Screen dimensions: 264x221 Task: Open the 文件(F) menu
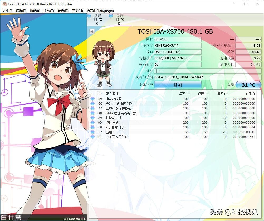click(x=7, y=11)
